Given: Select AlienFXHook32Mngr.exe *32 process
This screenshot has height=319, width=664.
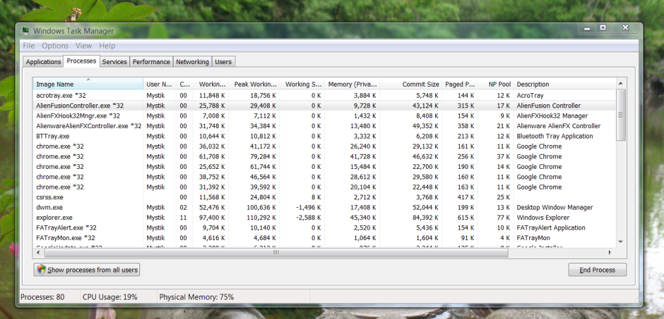Looking at the screenshot, I should [324, 116].
